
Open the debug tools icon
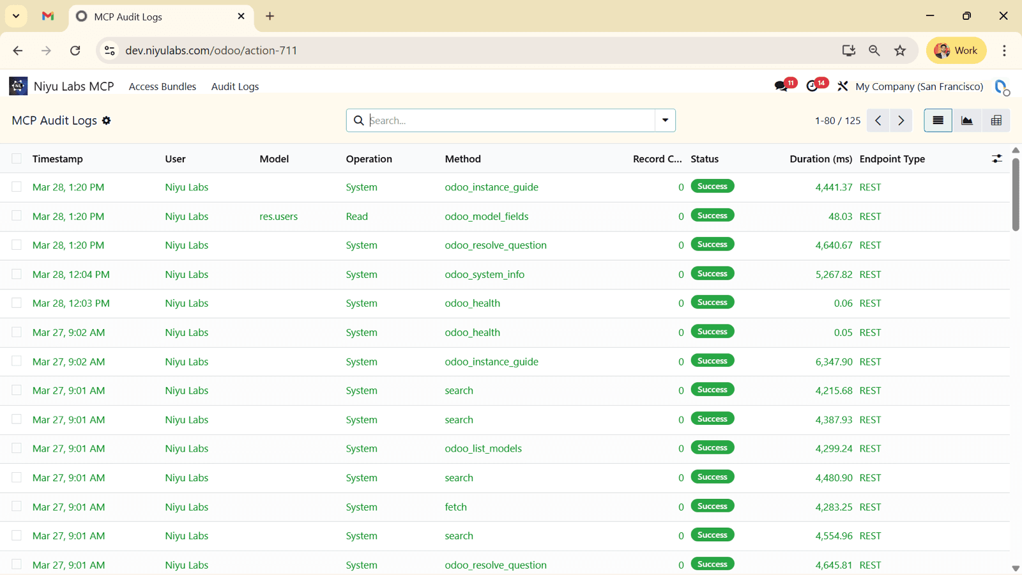click(843, 86)
